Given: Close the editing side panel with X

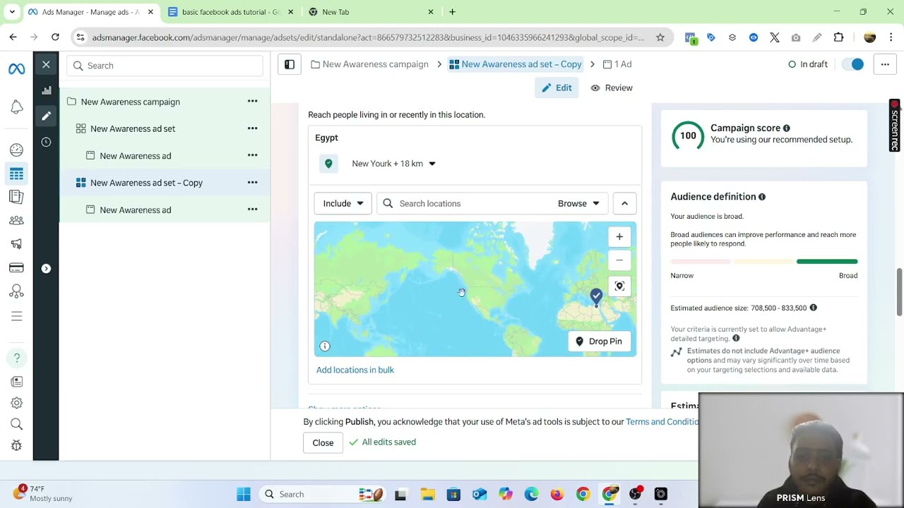Looking at the screenshot, I should pyautogui.click(x=46, y=65).
